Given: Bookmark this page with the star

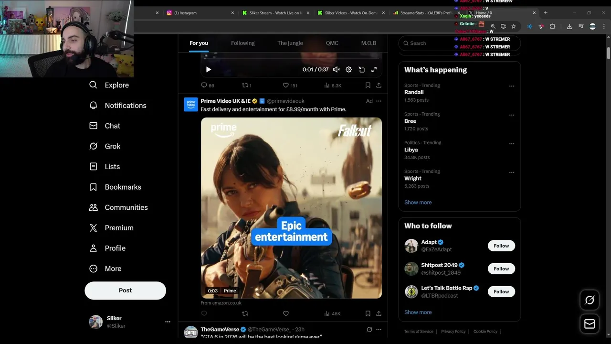Looking at the screenshot, I should click(514, 27).
